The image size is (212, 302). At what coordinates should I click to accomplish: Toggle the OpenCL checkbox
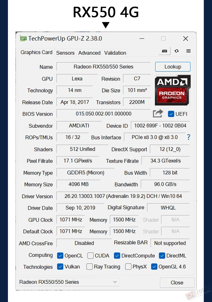click(x=60, y=255)
